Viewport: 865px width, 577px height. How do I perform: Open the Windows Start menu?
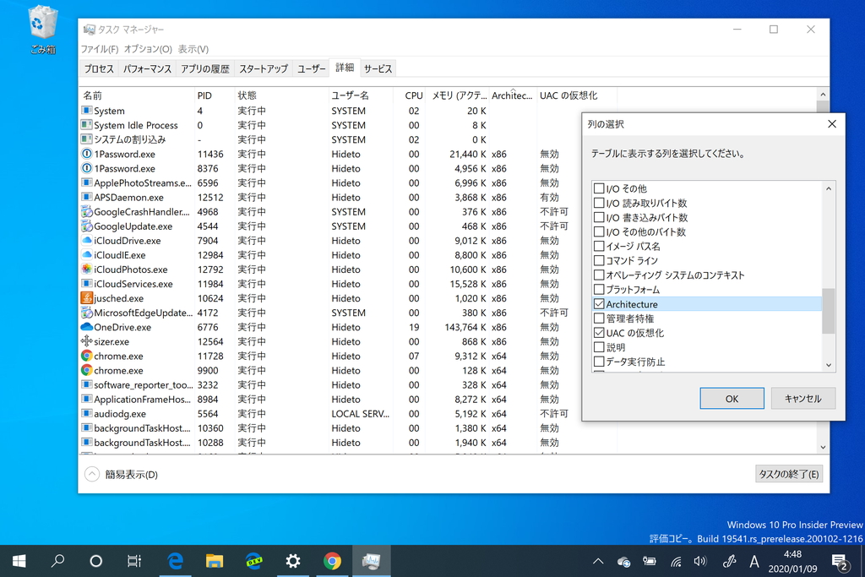pyautogui.click(x=19, y=561)
